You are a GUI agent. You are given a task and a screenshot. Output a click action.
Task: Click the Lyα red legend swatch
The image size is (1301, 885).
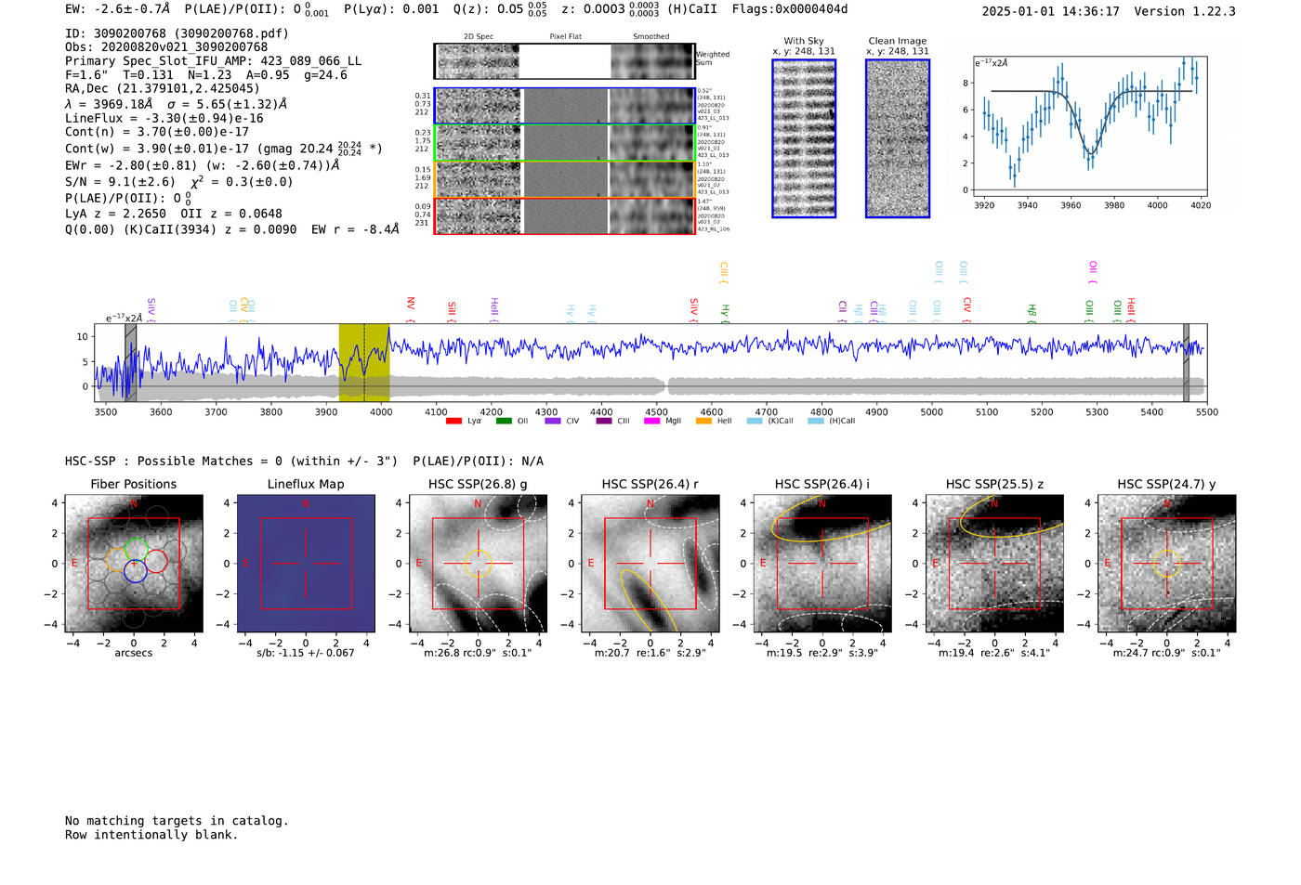(x=453, y=422)
